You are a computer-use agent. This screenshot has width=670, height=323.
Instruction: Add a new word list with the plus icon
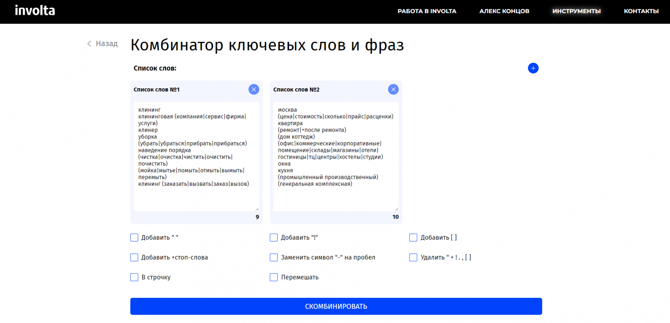[x=533, y=68]
